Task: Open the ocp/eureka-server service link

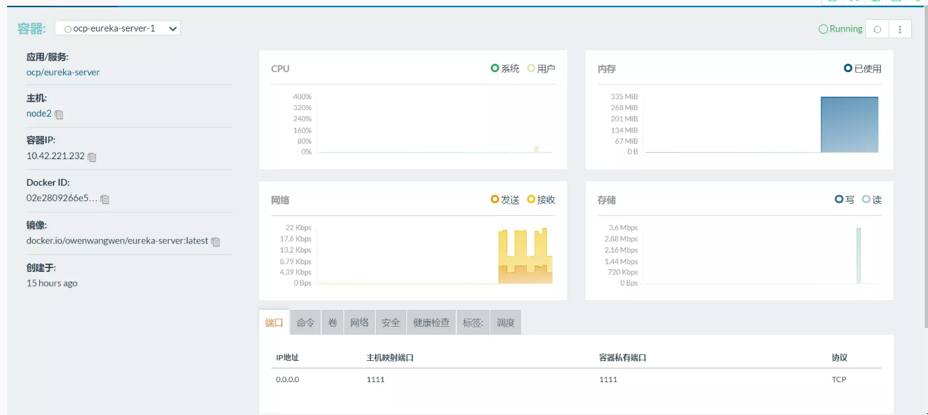Action: point(63,72)
